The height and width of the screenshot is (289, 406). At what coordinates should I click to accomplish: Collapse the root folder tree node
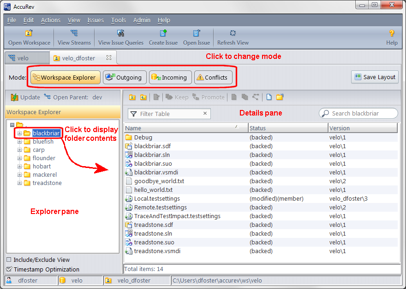pos(12,125)
